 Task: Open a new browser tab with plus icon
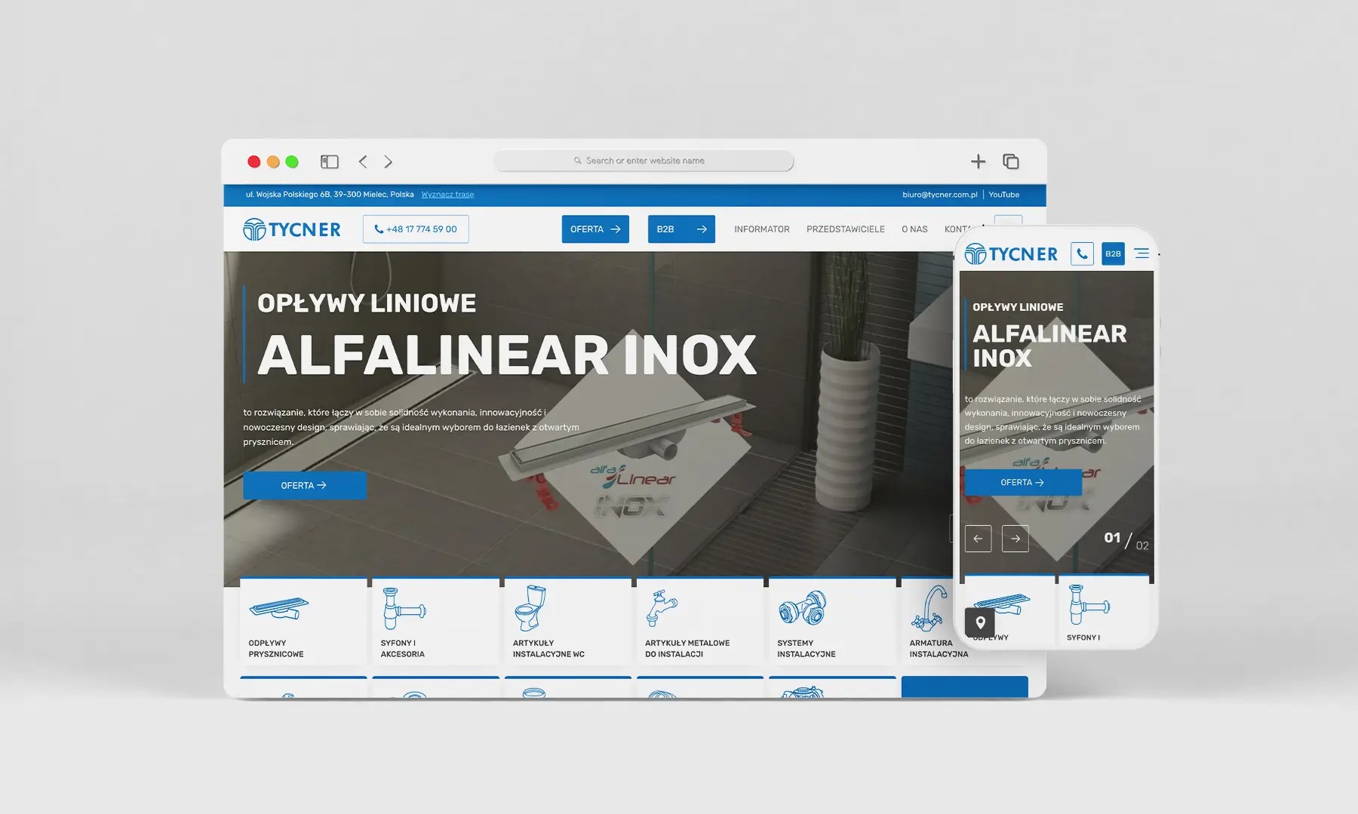coord(978,161)
